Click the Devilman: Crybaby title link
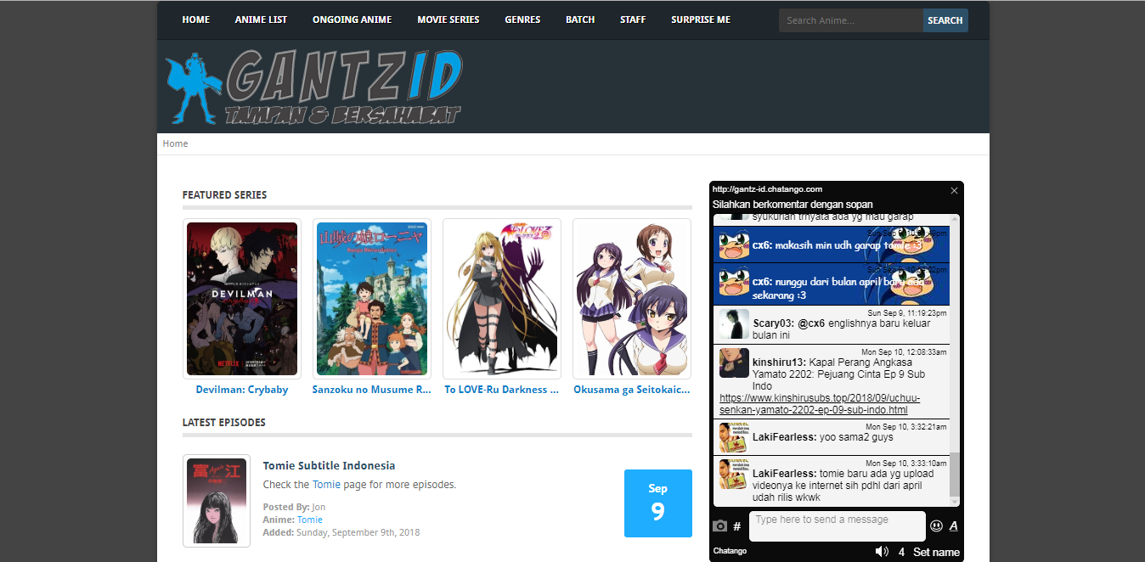 tap(242, 390)
